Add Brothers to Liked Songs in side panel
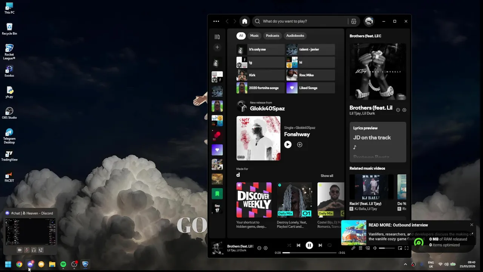The height and width of the screenshot is (272, 483). (404, 110)
